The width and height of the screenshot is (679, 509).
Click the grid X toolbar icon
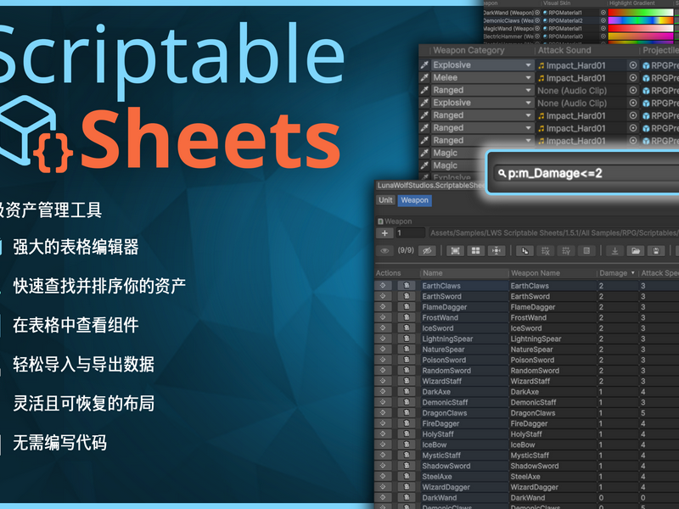545,250
